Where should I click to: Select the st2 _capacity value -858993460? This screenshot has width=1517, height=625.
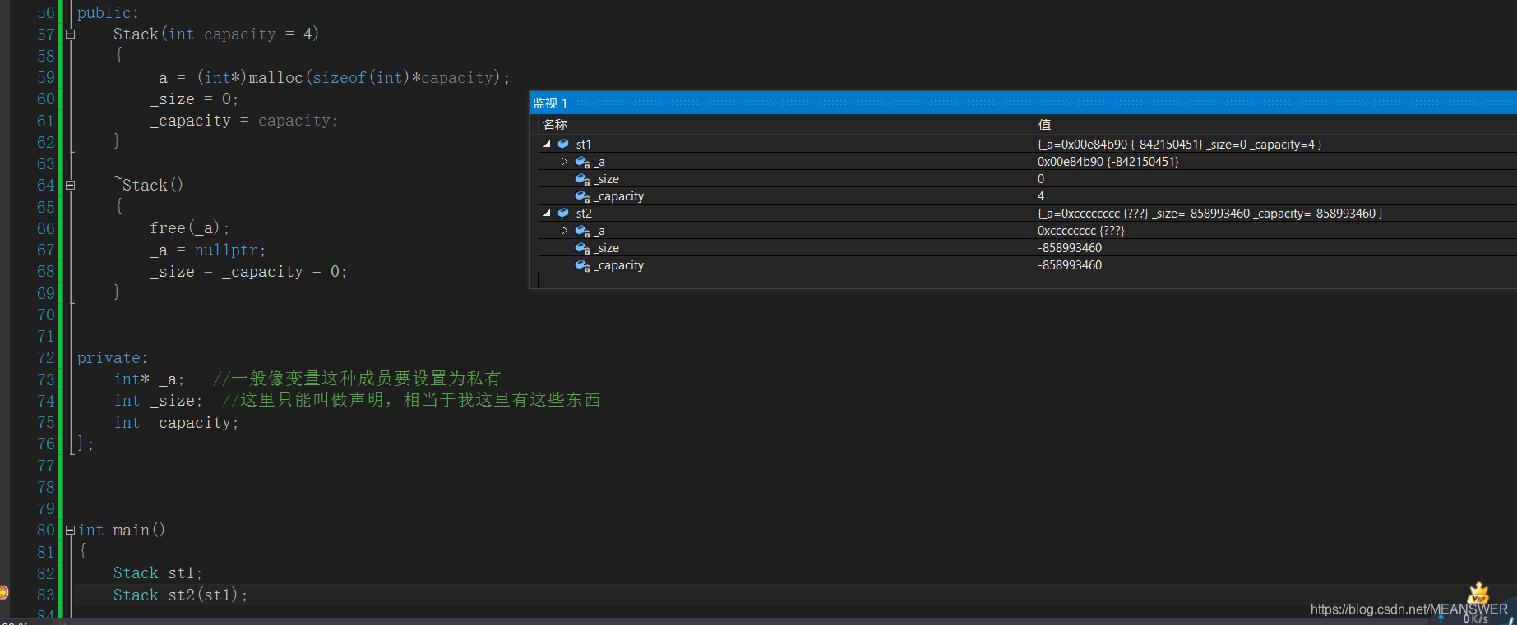[1070, 265]
